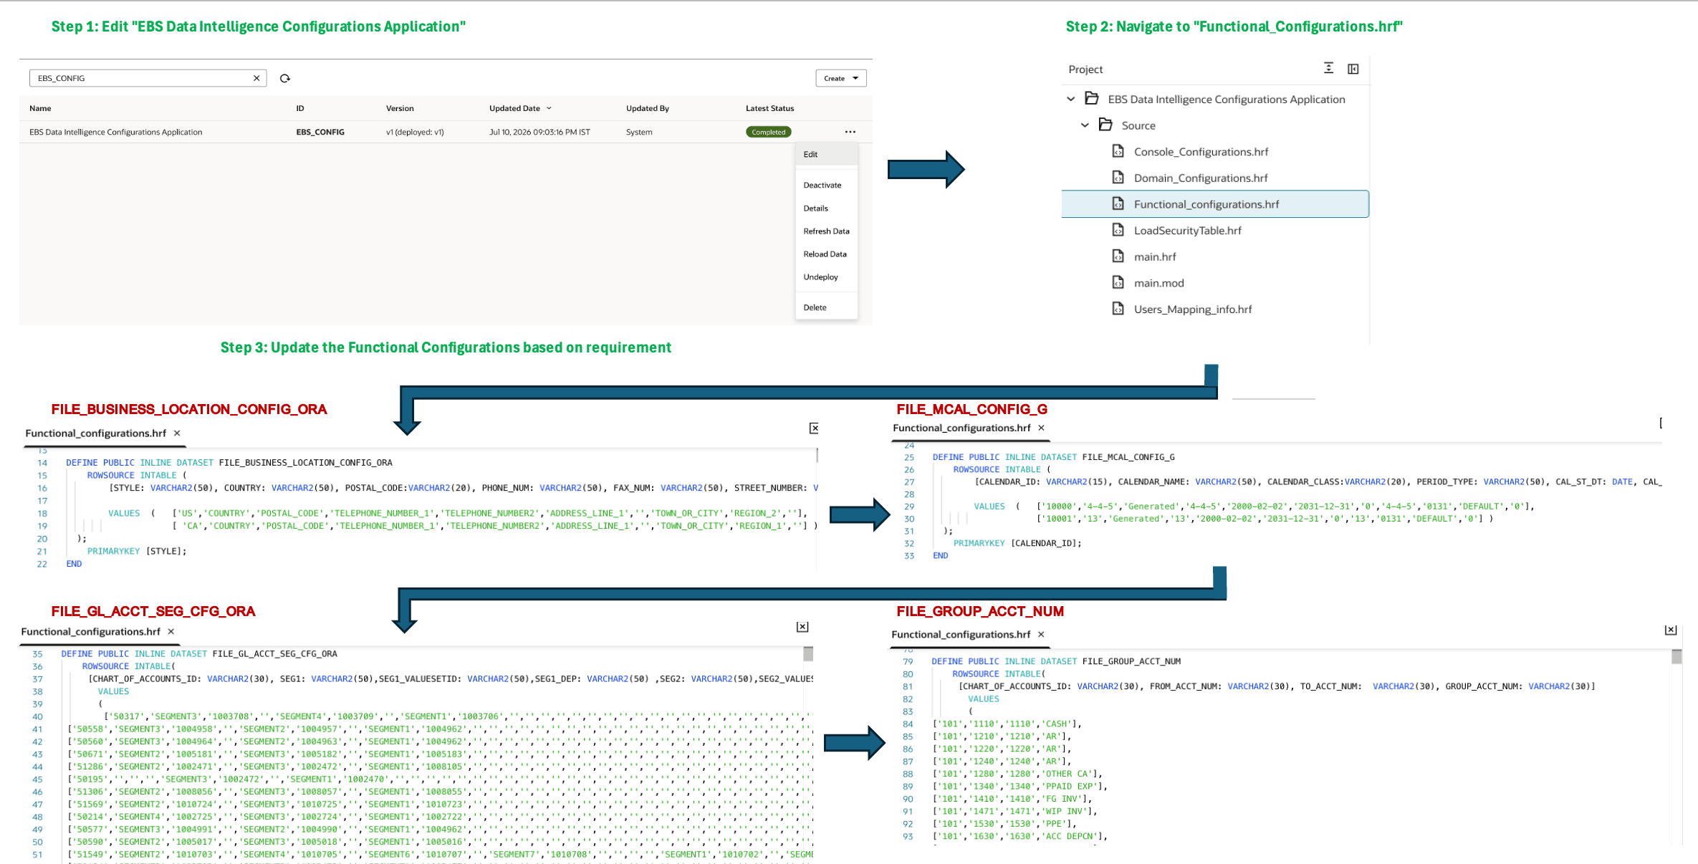Open main.mod file in the tree

pos(1159,283)
